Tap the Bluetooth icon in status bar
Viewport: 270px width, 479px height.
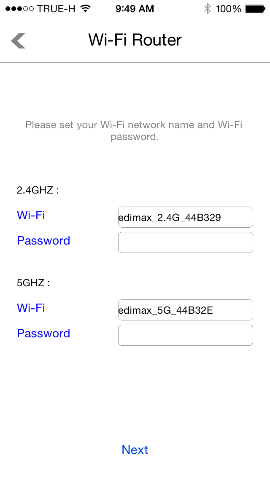coord(207,8)
